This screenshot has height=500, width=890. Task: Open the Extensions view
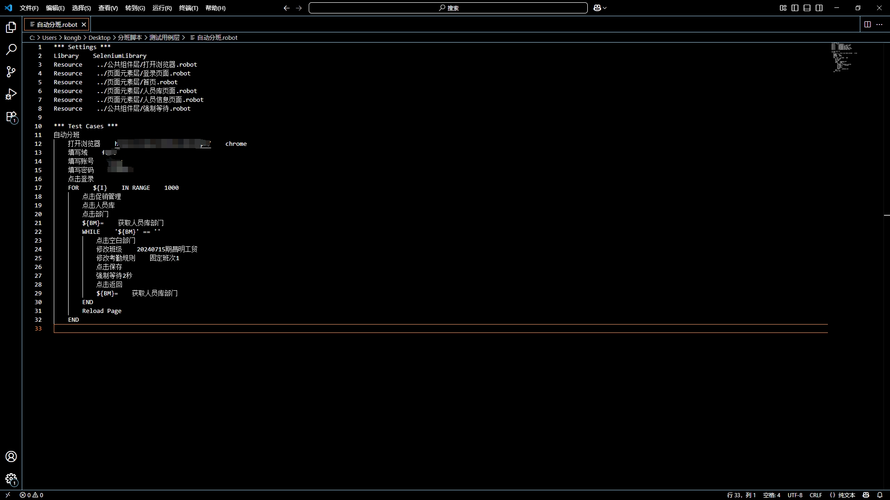click(11, 117)
